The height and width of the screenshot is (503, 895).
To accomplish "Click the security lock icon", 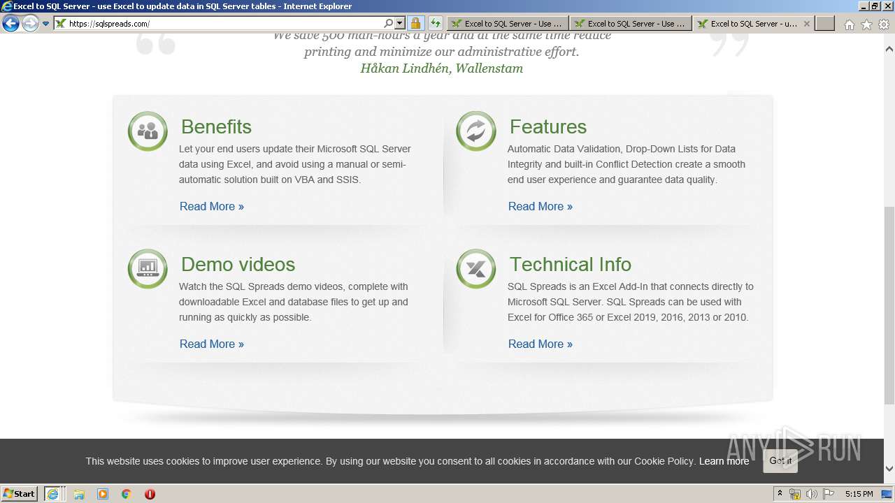I will tap(415, 23).
